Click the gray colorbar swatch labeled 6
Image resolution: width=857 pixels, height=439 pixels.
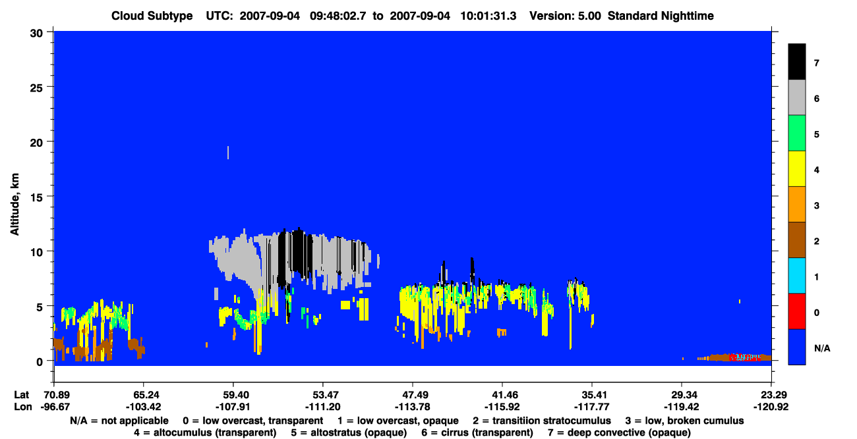797,98
